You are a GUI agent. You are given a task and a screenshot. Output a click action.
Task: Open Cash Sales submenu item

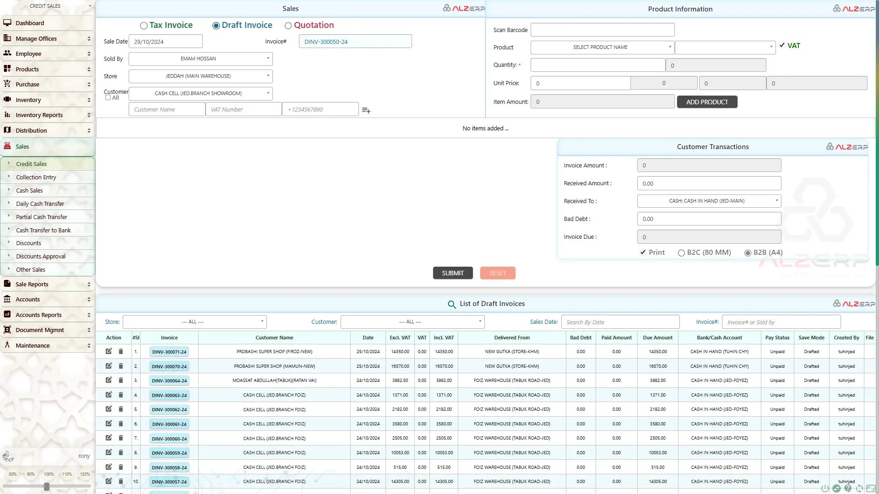(x=29, y=190)
